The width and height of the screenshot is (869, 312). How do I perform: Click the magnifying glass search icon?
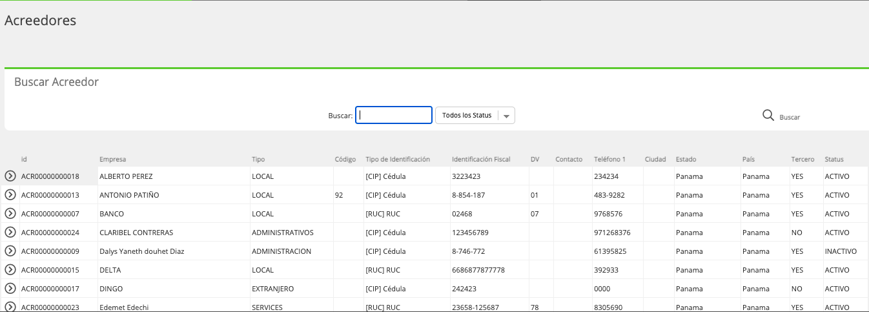(768, 115)
